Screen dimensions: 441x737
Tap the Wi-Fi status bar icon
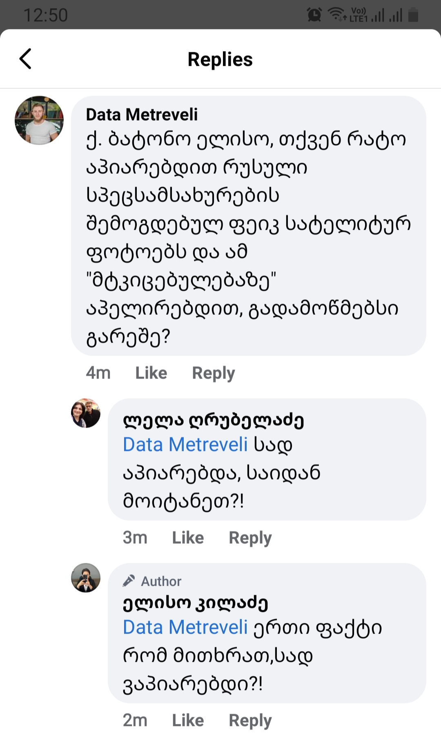pos(336,15)
